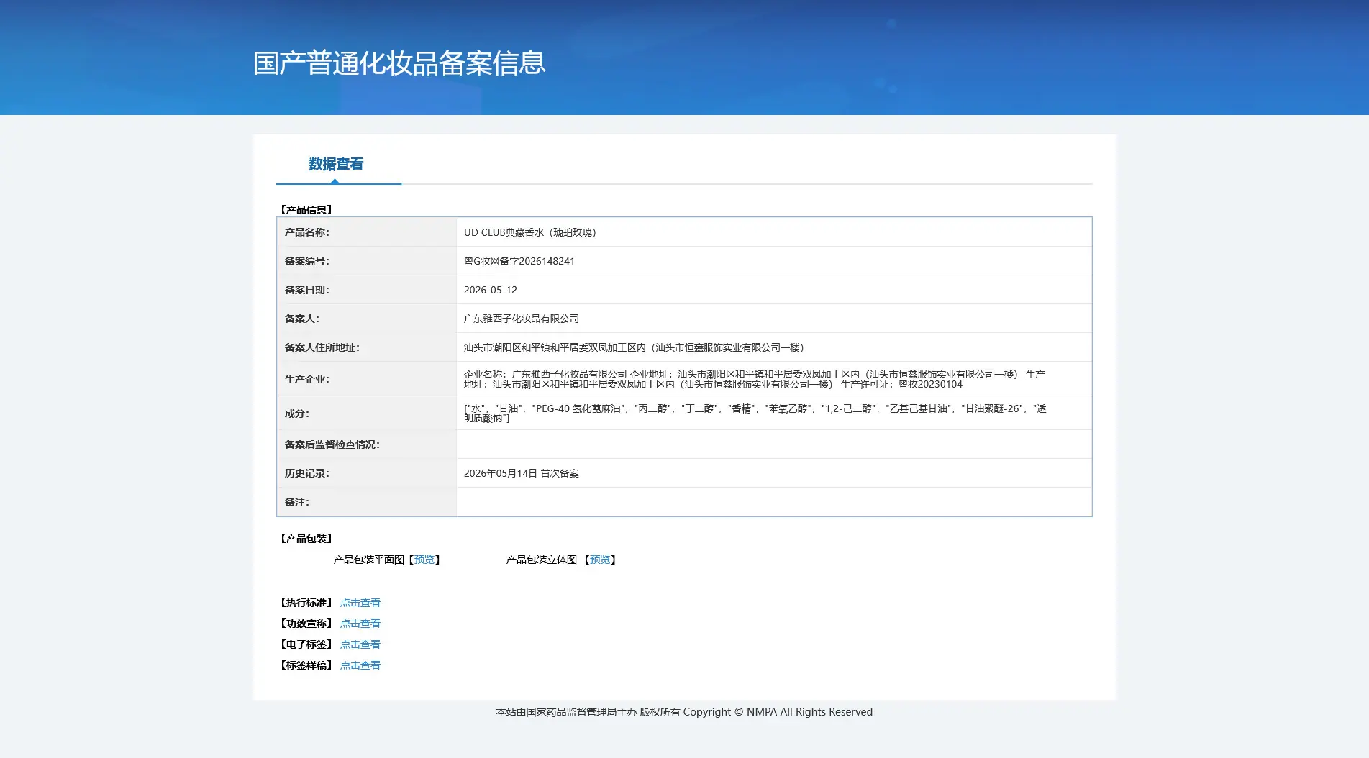Click the 备注 field label
Viewport: 1369px width, 758px height.
click(297, 502)
